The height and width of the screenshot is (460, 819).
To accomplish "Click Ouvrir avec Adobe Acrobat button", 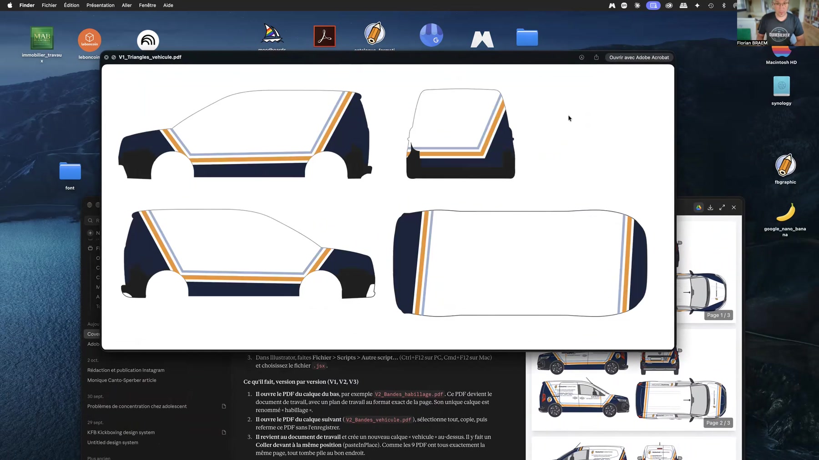I will (639, 57).
